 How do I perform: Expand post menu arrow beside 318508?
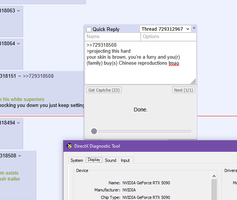20,156
